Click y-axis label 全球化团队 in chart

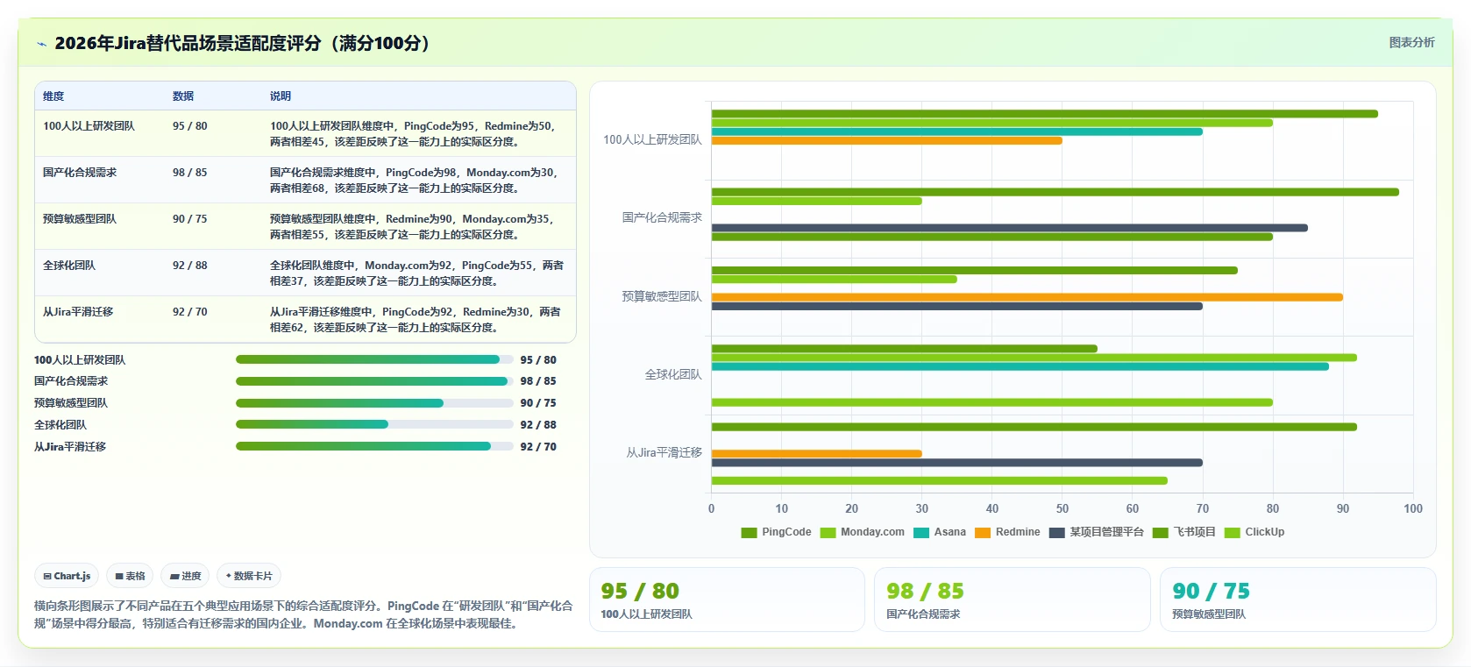[x=673, y=374]
